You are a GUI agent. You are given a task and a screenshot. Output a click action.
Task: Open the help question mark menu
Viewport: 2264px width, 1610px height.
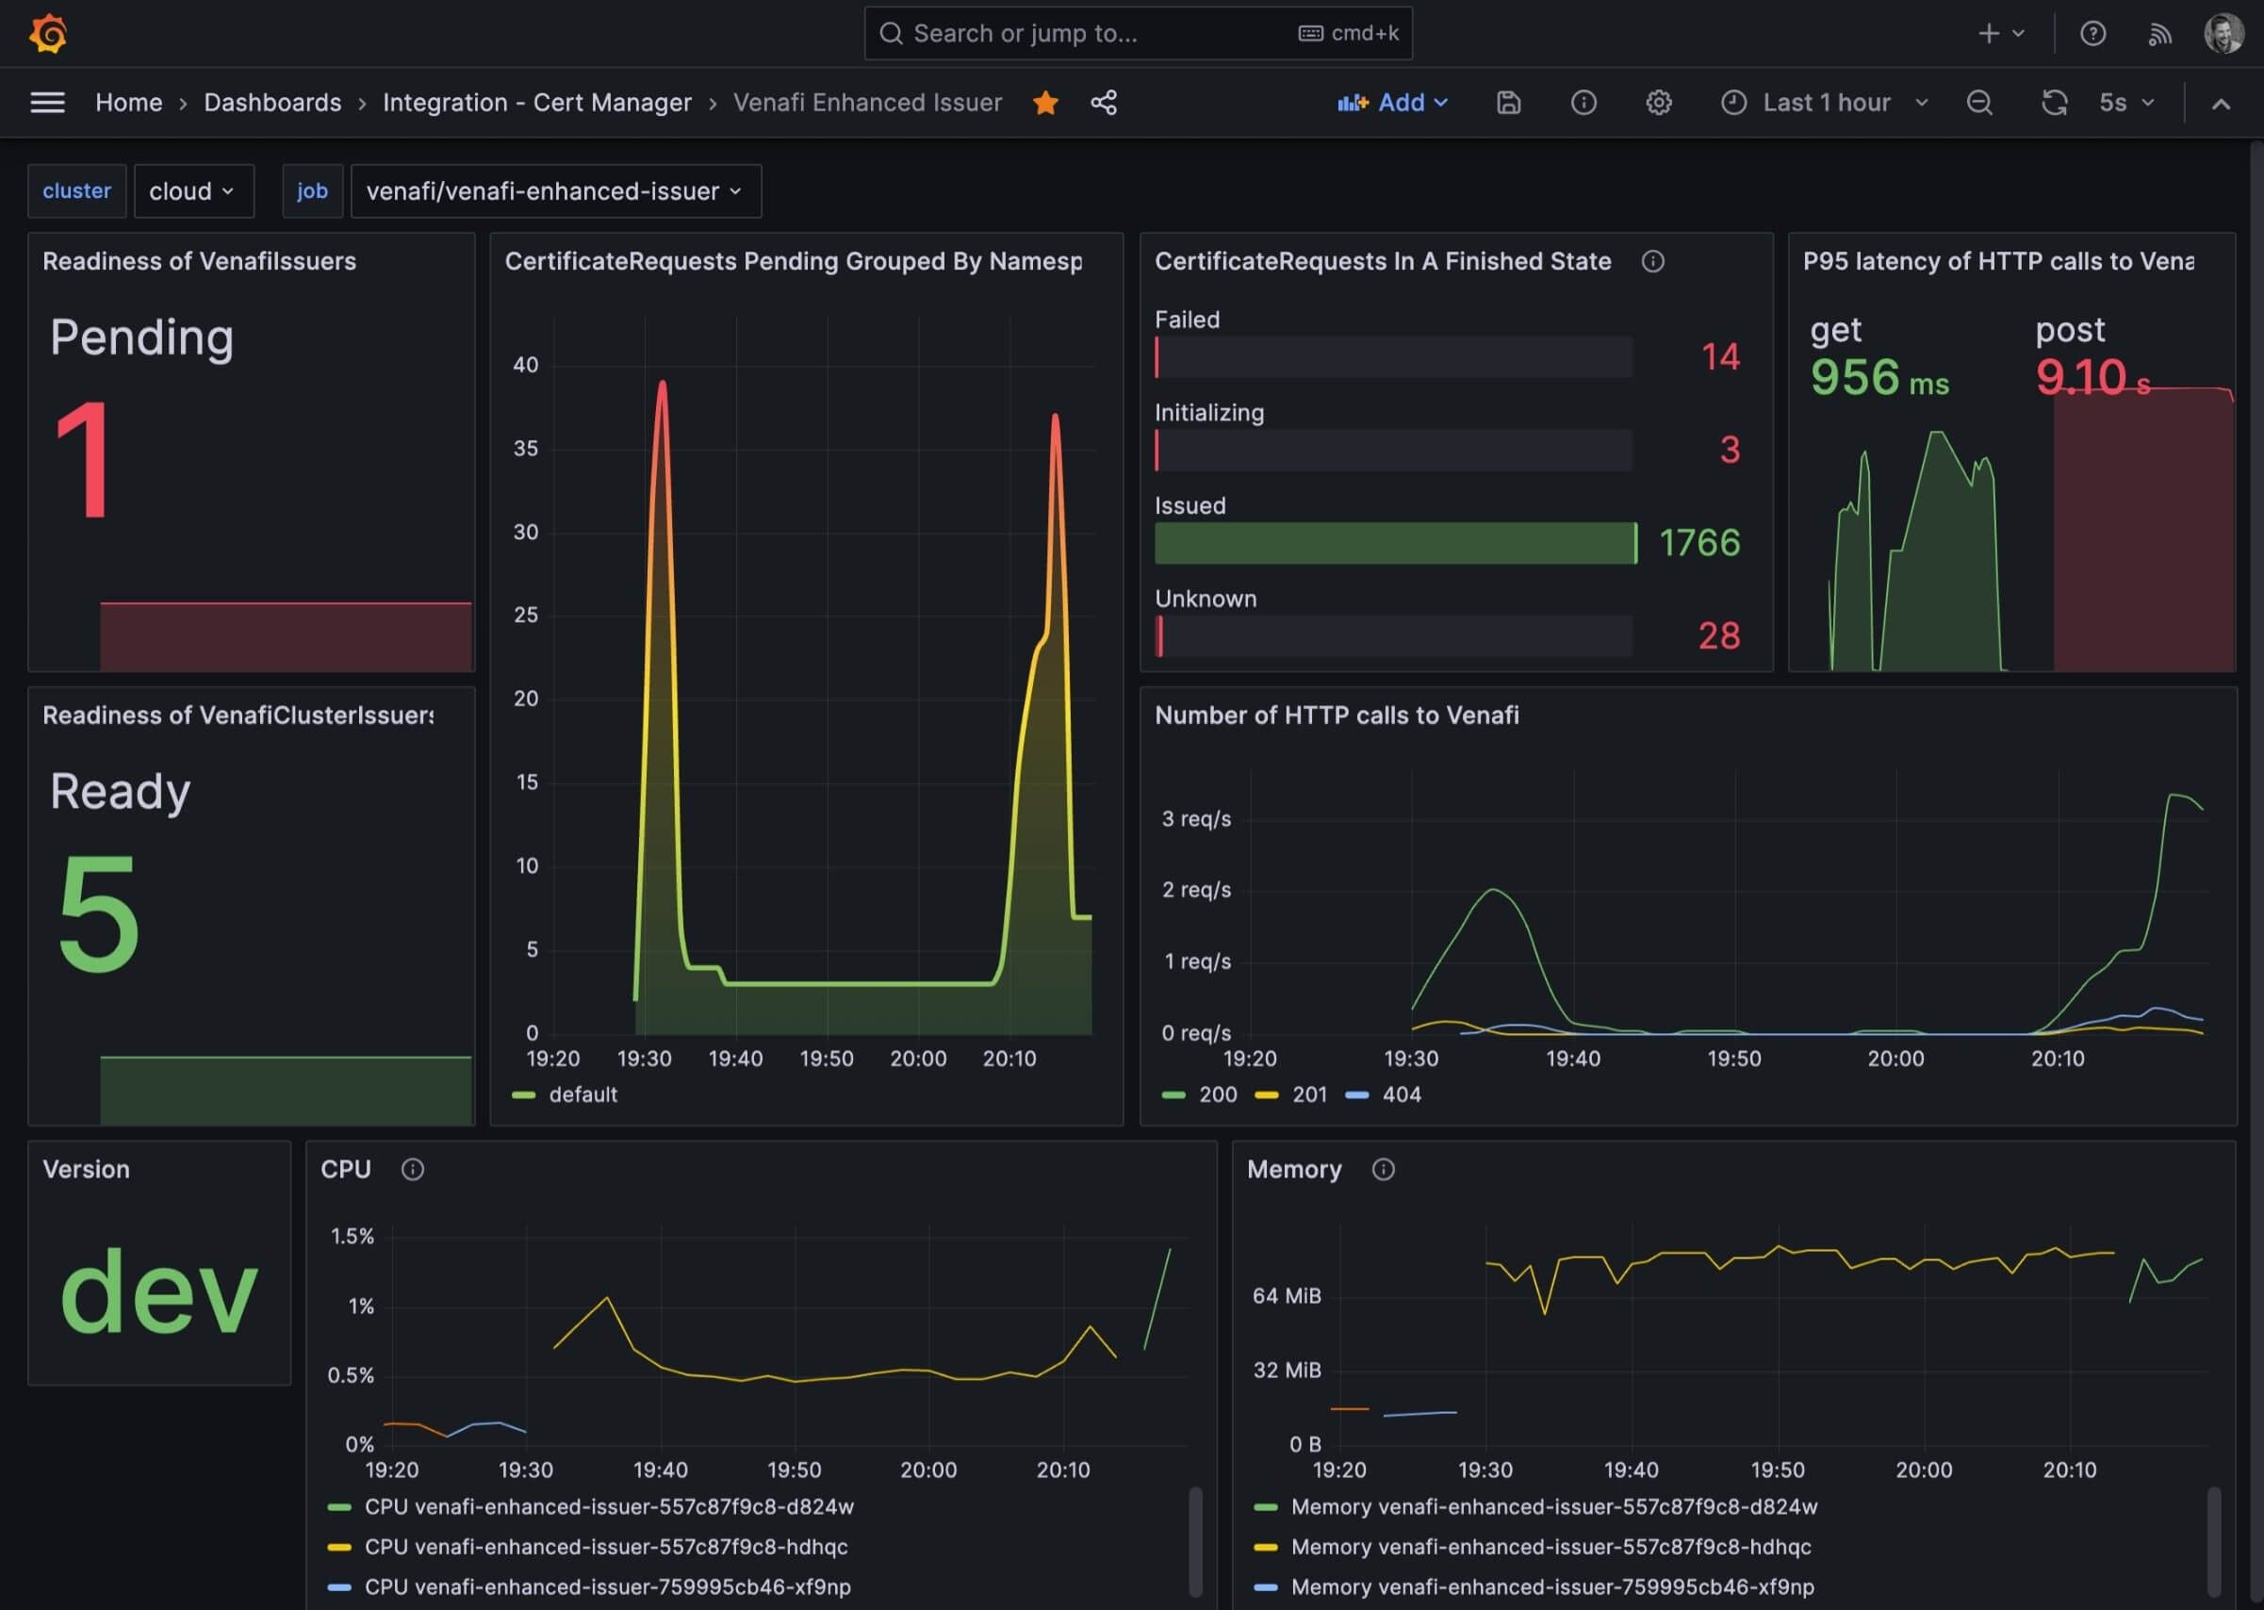pos(2092,34)
